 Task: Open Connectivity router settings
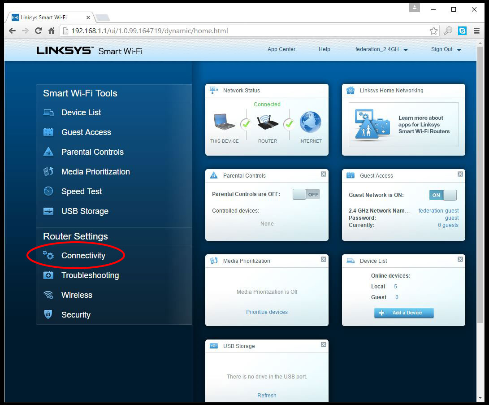[x=83, y=256]
